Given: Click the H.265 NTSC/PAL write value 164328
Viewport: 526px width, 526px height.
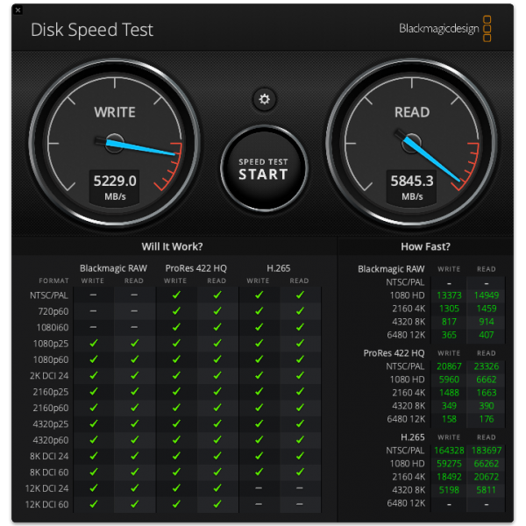Looking at the screenshot, I should [449, 450].
